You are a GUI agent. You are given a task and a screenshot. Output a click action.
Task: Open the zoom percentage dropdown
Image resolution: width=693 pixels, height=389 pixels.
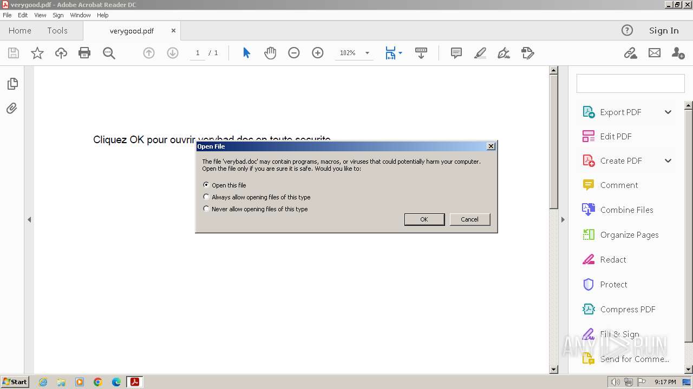(367, 53)
